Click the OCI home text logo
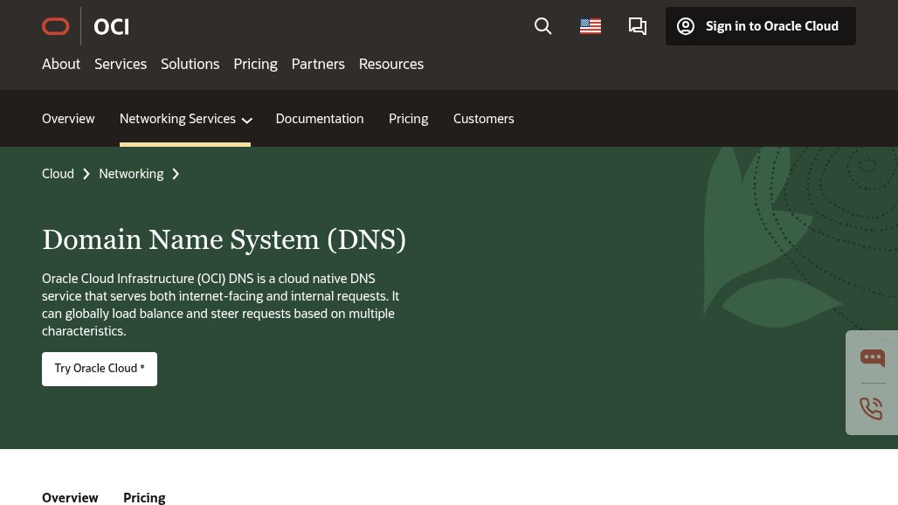898x505 pixels. coord(111,27)
